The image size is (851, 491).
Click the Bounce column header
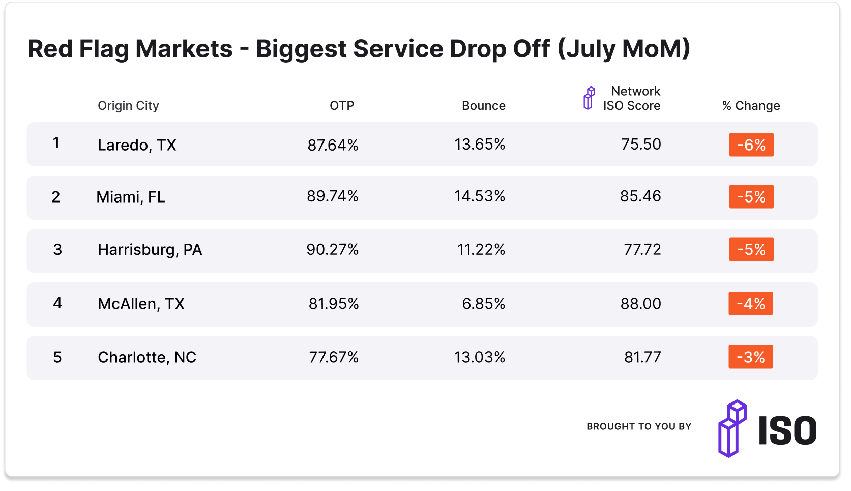[x=483, y=106]
